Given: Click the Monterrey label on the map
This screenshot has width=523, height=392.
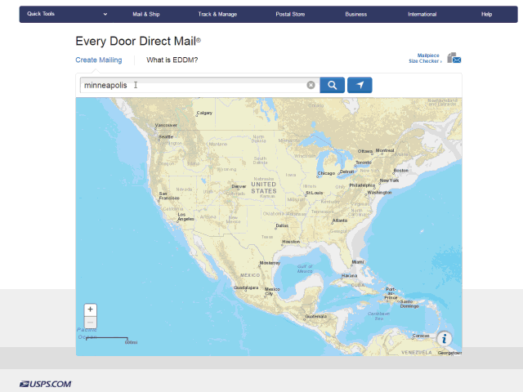Looking at the screenshot, I should pyautogui.click(x=270, y=263).
